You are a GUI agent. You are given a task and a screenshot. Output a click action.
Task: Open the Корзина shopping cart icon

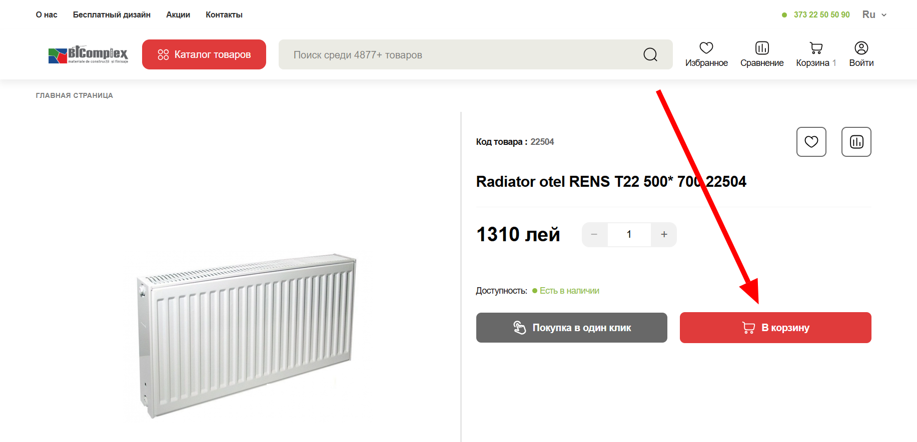point(816,48)
